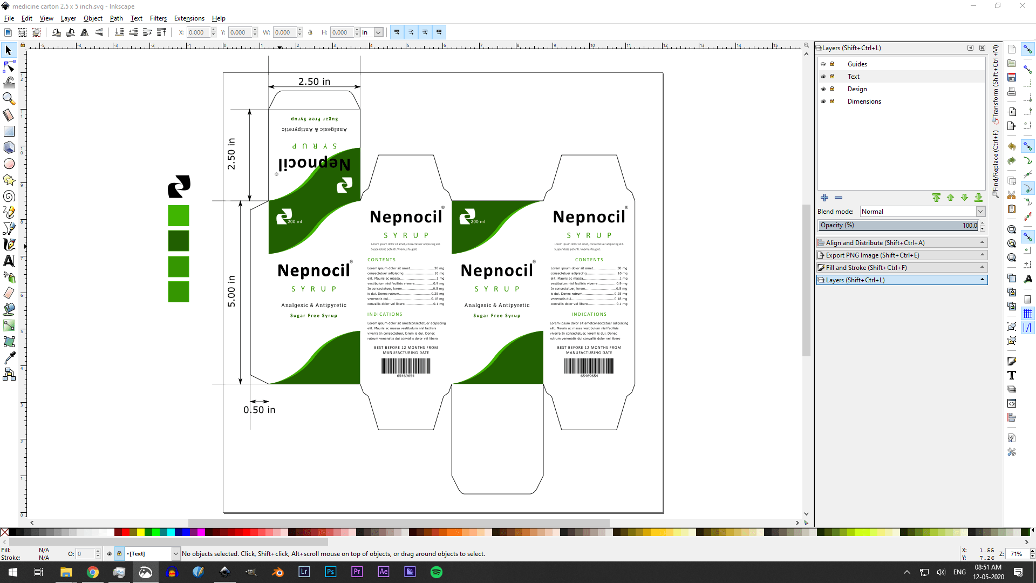The width and height of the screenshot is (1036, 583).
Task: Click the add layer plus icon
Action: (824, 198)
